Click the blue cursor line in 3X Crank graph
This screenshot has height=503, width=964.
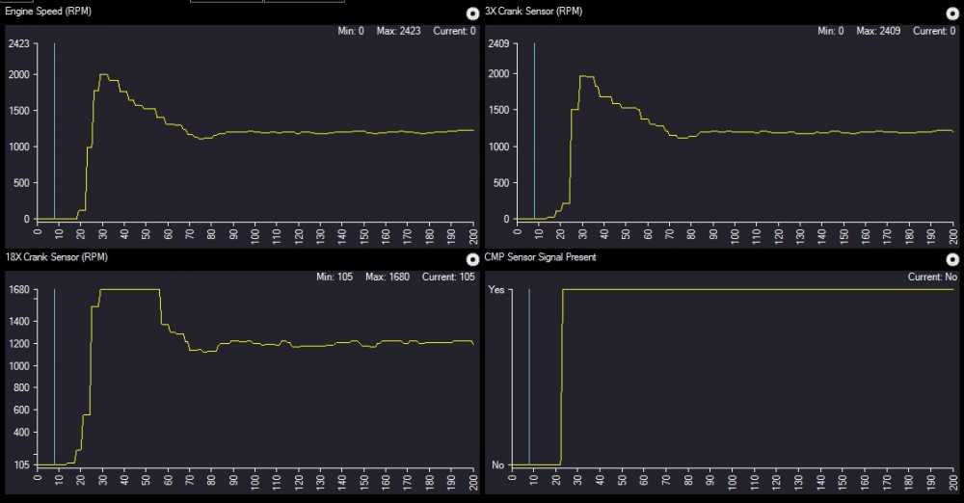[x=534, y=125]
